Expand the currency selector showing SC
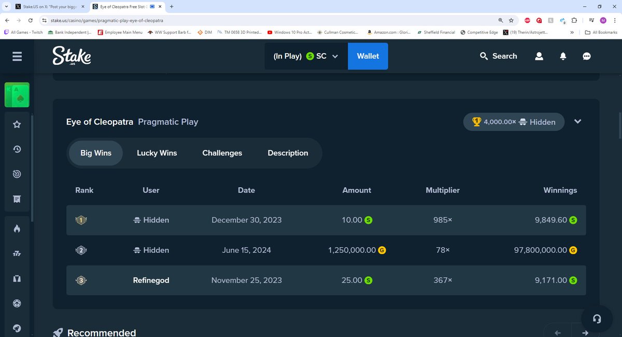This screenshot has width=622, height=337. pyautogui.click(x=335, y=56)
